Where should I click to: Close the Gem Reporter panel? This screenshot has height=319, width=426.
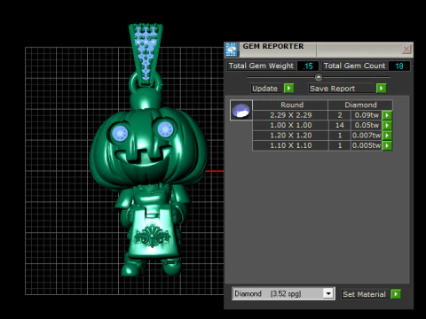(x=406, y=49)
